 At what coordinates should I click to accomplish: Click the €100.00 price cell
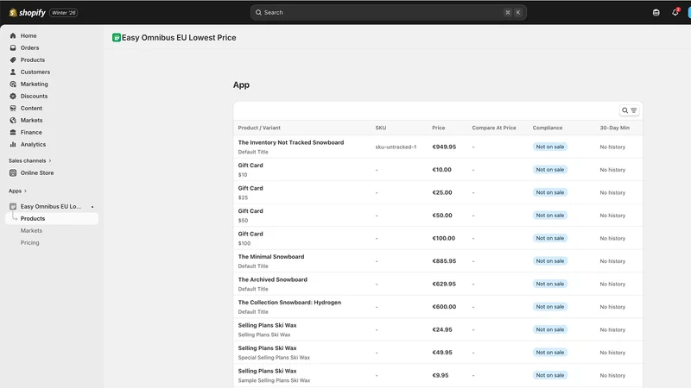pyautogui.click(x=443, y=238)
